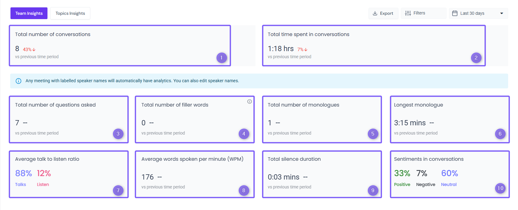Viewport: 518px width, 210px height.
Task: Switch to the Topics Insights tab
Action: (70, 13)
